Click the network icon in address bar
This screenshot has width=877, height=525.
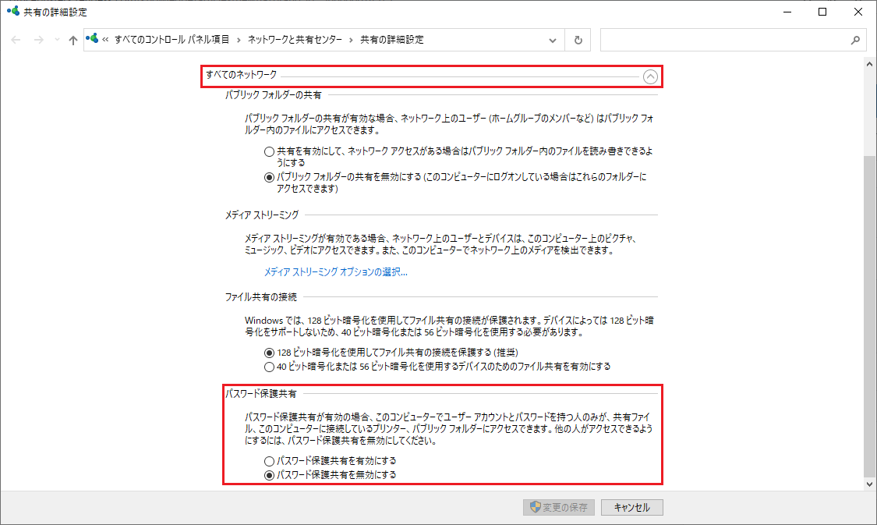tap(93, 39)
